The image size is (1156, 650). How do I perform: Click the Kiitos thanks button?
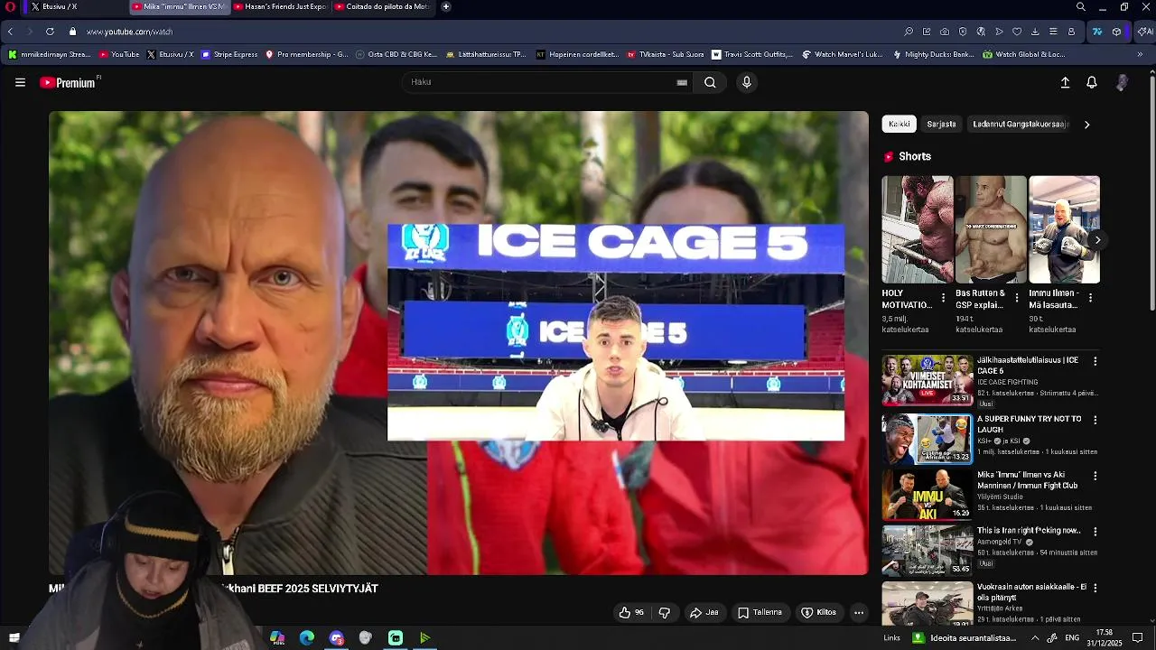tap(818, 612)
